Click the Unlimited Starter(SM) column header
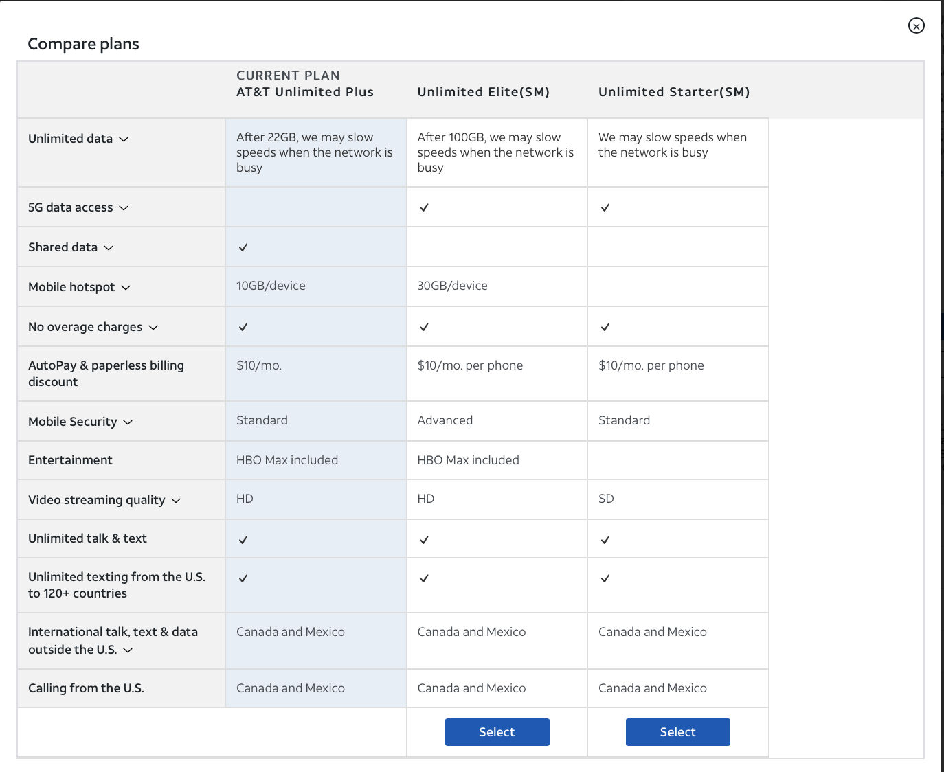 coord(673,92)
